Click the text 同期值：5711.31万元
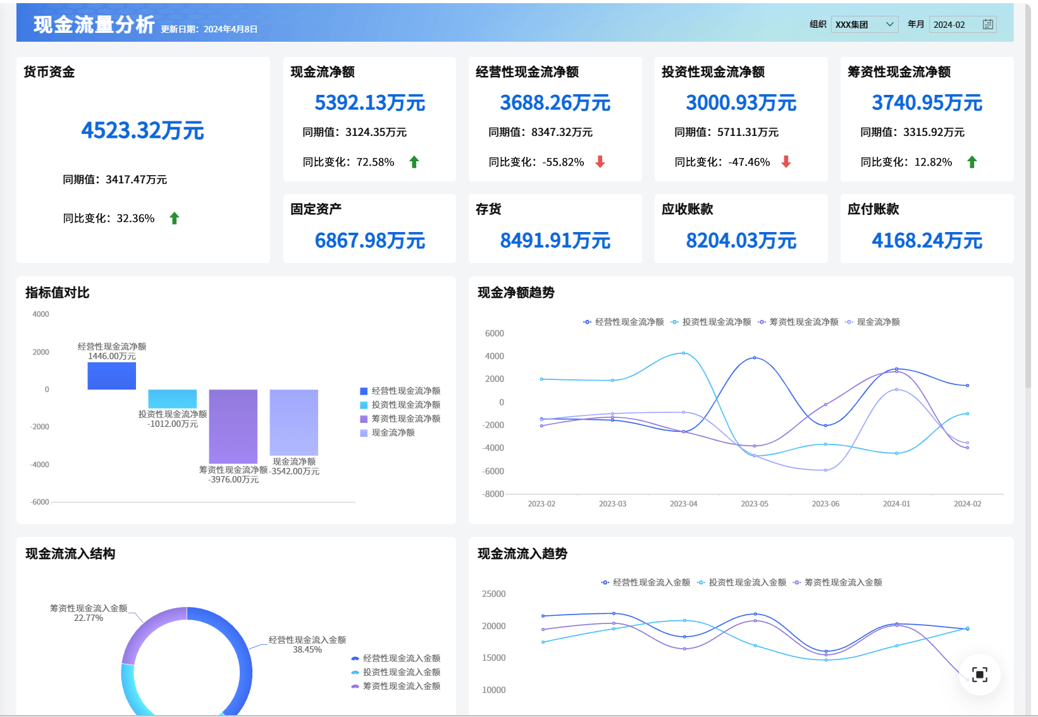Viewport: 1038px width, 717px height. [727, 132]
